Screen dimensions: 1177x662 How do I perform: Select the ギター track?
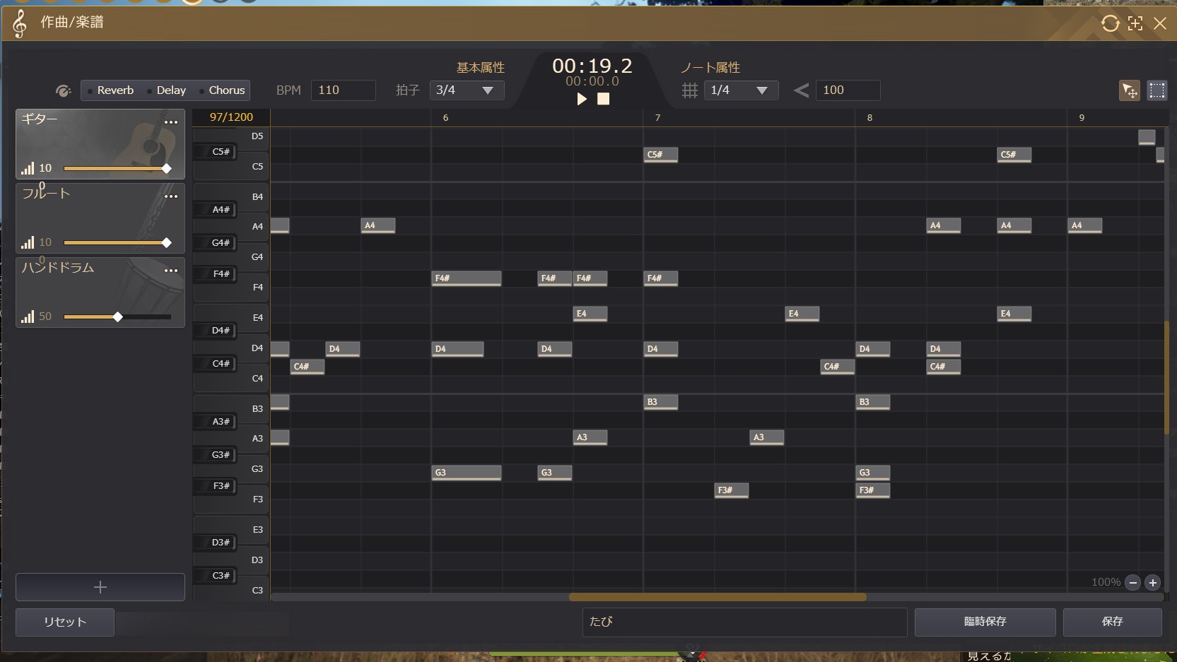tap(100, 144)
